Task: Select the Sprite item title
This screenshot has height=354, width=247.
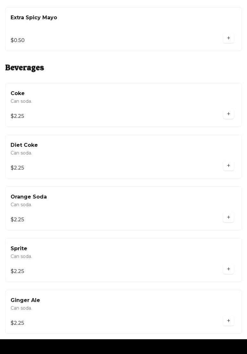Action: (19, 249)
